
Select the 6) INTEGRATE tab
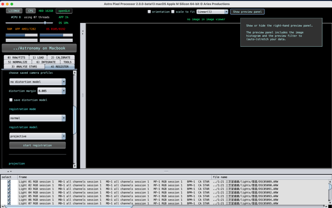pyautogui.click(x=45, y=62)
